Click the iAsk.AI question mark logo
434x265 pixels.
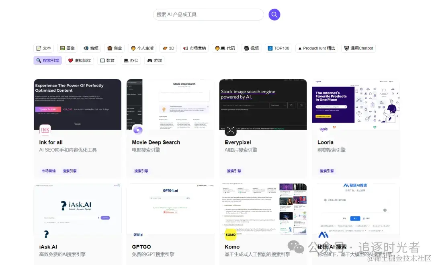(46, 234)
